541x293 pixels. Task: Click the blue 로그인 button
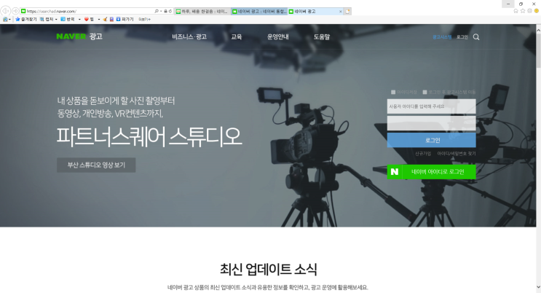click(x=431, y=140)
